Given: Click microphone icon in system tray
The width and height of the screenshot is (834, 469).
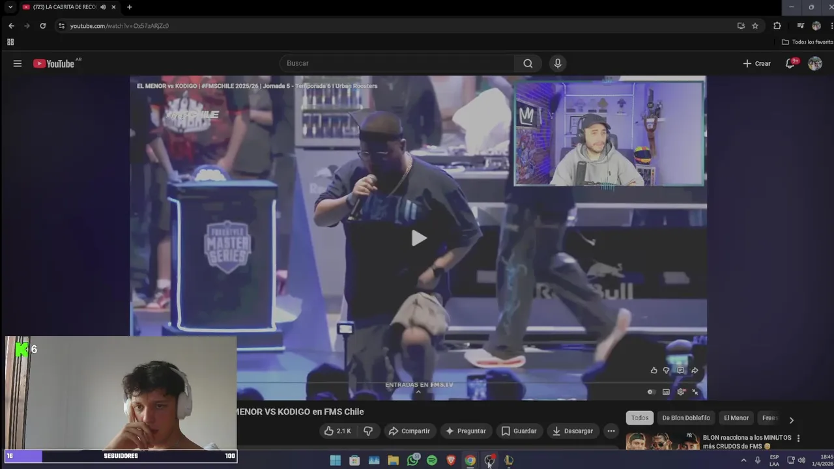Looking at the screenshot, I should click(758, 461).
